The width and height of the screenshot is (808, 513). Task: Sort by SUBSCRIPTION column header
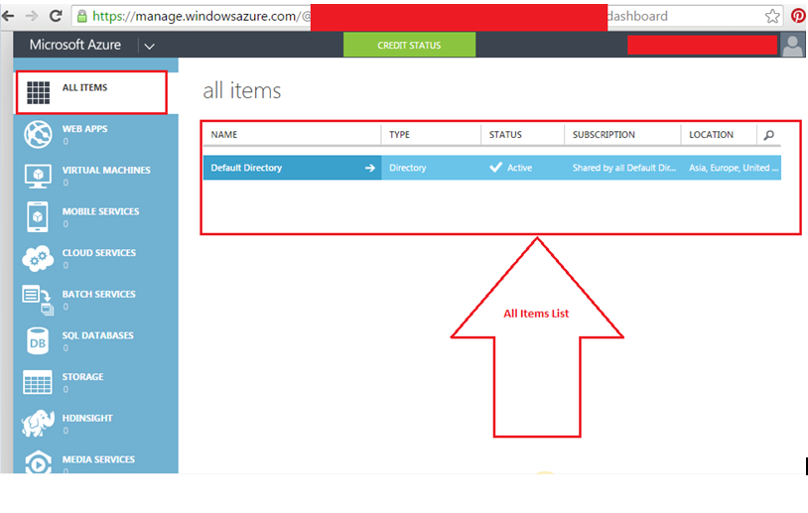604,134
